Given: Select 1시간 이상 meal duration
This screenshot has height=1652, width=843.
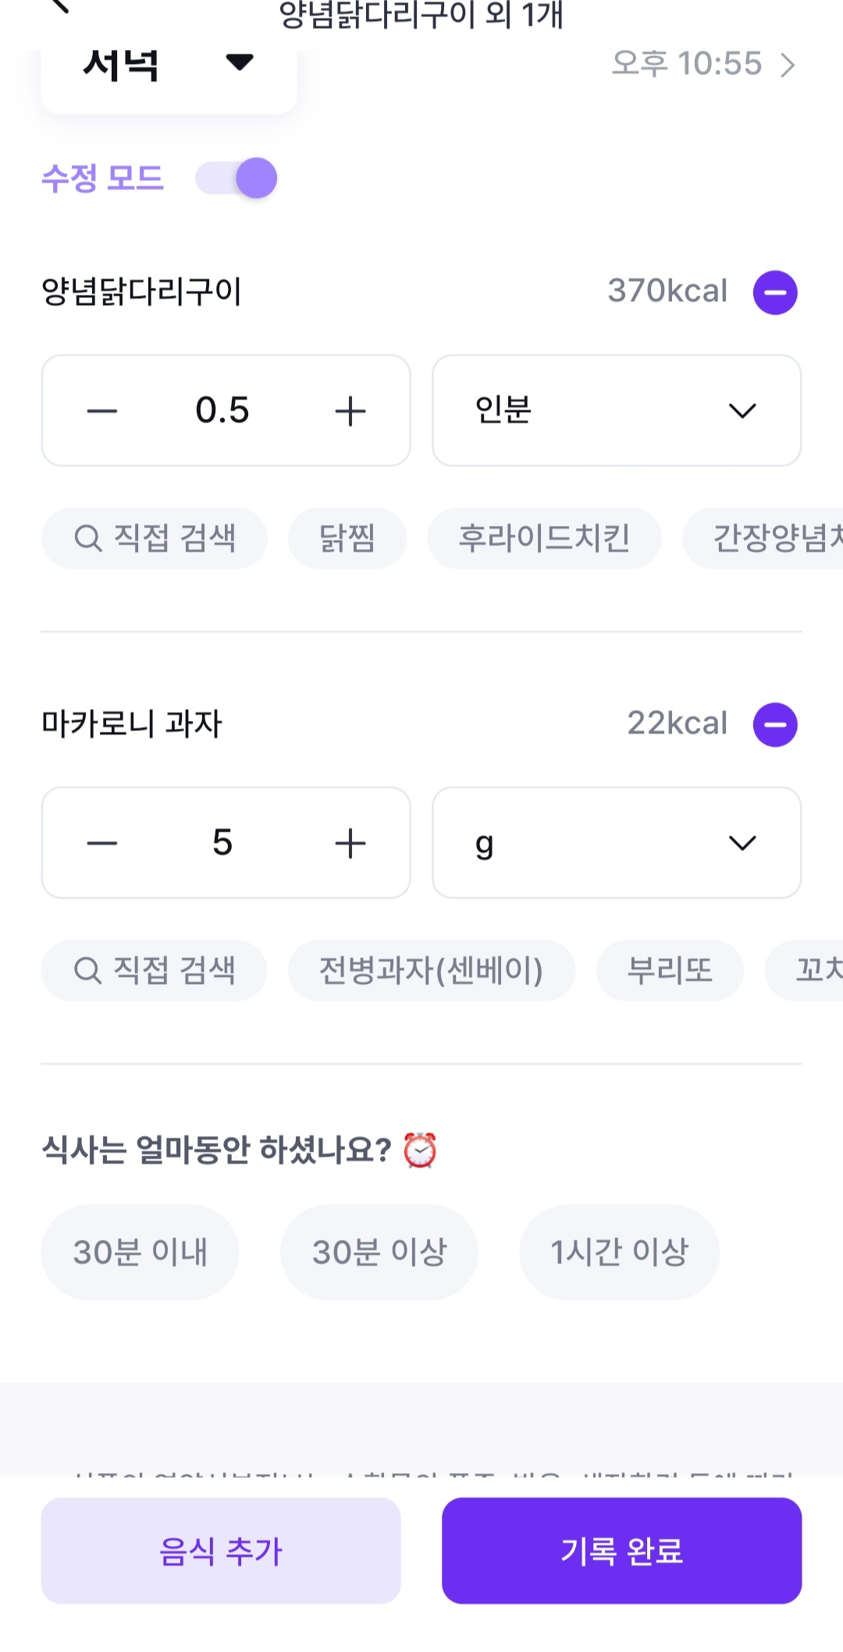Looking at the screenshot, I should coord(619,1252).
